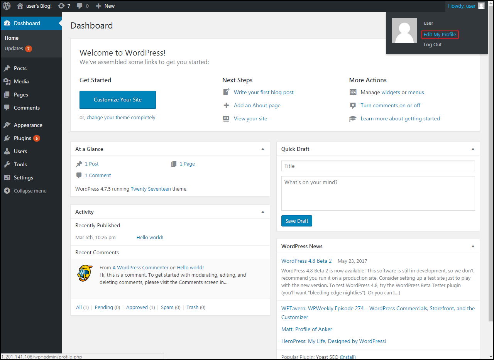
Task: Click the commenter avatar in Recent Comments
Action: (x=85, y=273)
